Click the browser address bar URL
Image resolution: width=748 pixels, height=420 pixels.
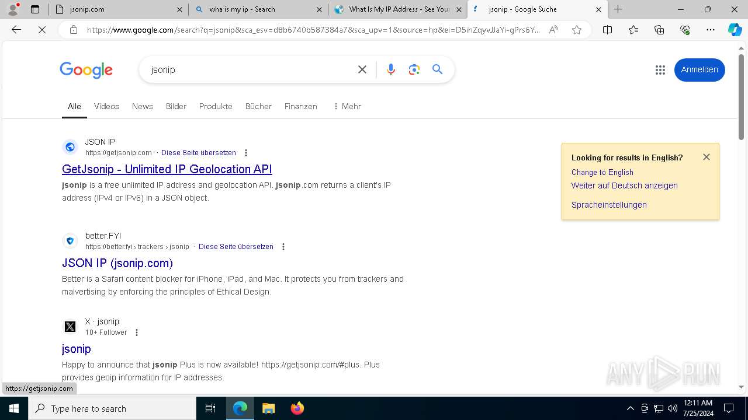(x=313, y=30)
